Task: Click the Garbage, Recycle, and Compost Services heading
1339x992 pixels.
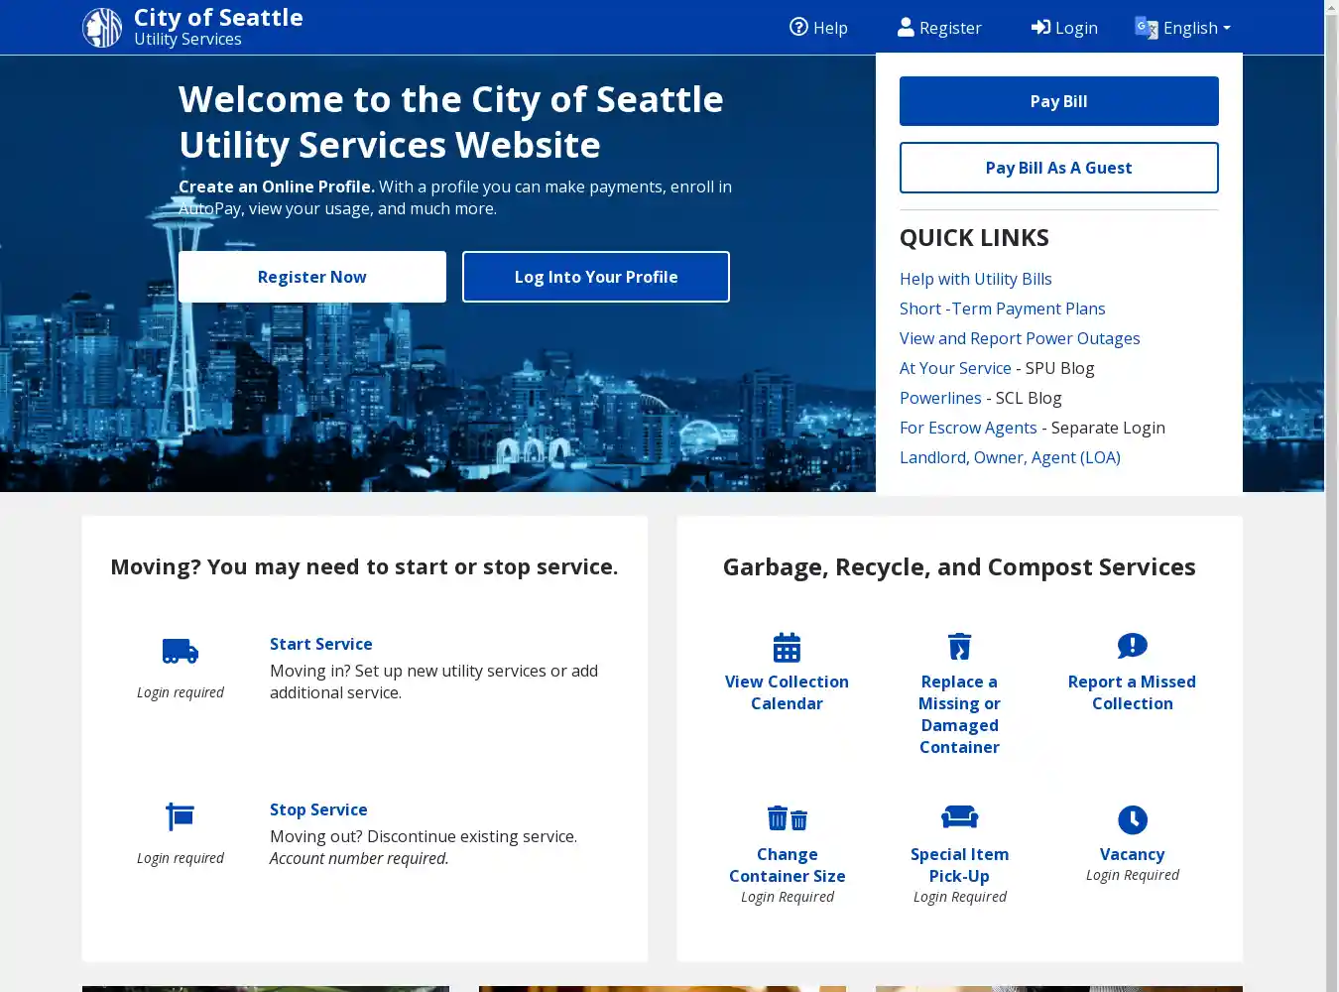Action: tap(959, 566)
